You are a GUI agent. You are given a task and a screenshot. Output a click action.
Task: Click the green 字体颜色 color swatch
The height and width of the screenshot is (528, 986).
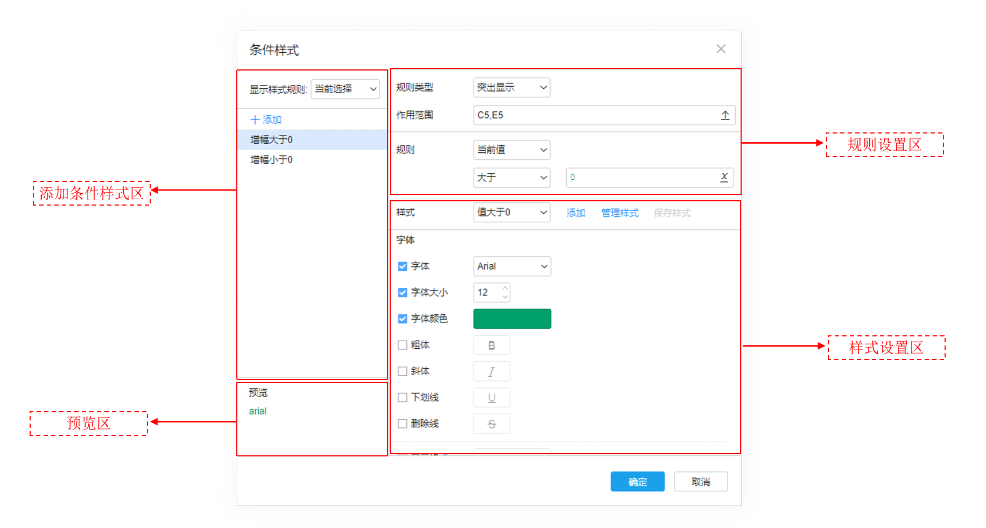(512, 319)
